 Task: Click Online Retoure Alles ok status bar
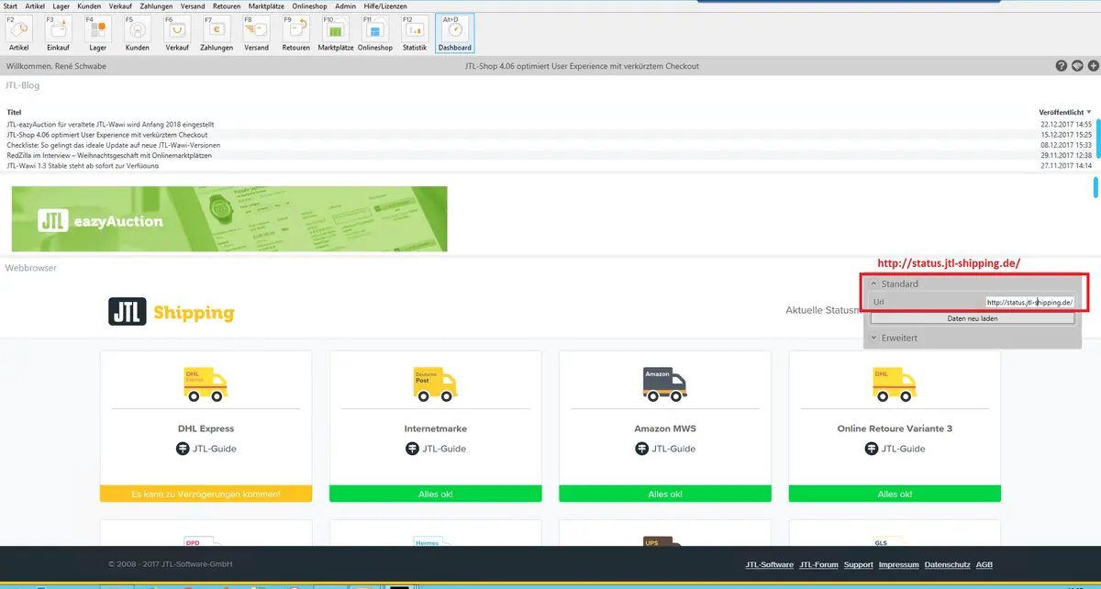[x=894, y=495]
